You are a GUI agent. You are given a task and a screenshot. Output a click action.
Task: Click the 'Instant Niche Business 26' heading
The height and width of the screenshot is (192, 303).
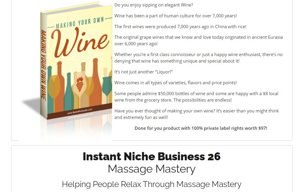coord(151,156)
